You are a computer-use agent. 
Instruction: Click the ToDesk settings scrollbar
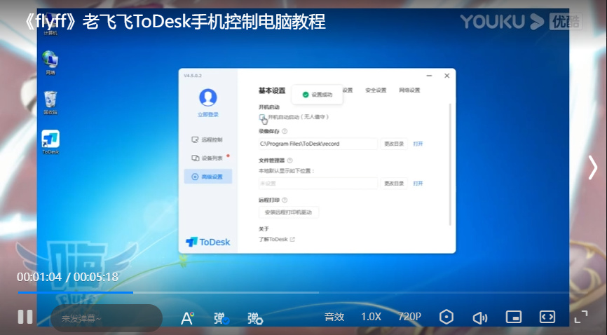450,164
